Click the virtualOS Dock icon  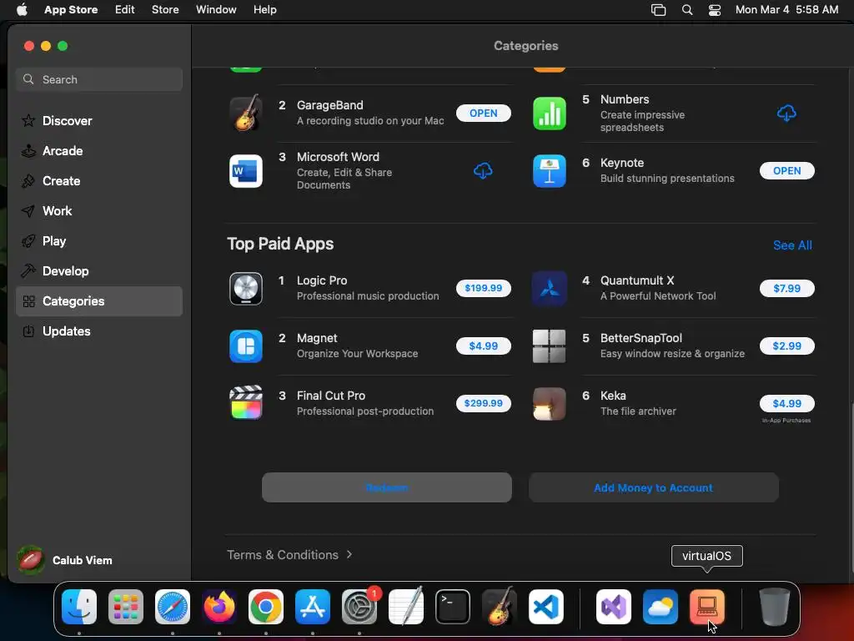[707, 607]
